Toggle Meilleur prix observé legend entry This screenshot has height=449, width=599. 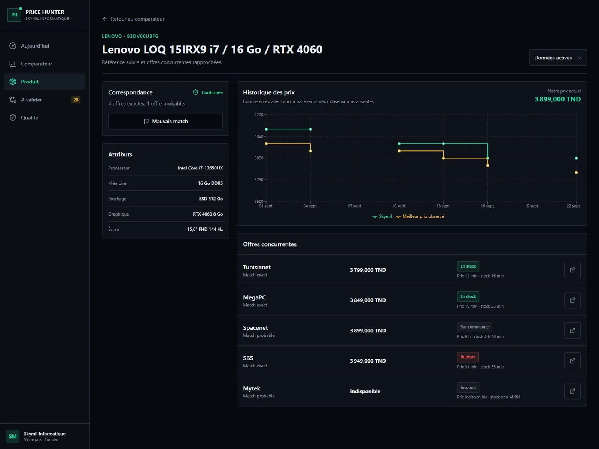click(420, 216)
